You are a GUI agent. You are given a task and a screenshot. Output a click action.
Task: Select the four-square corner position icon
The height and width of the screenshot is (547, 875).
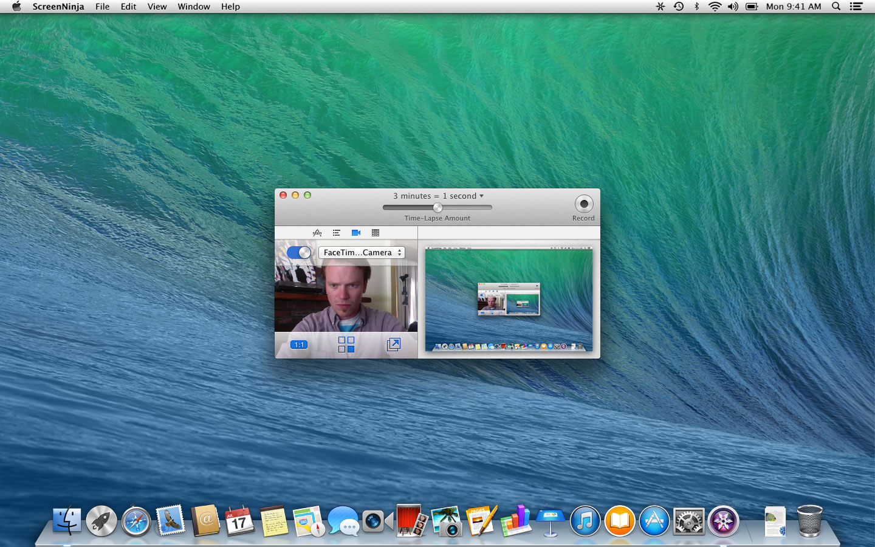(346, 345)
